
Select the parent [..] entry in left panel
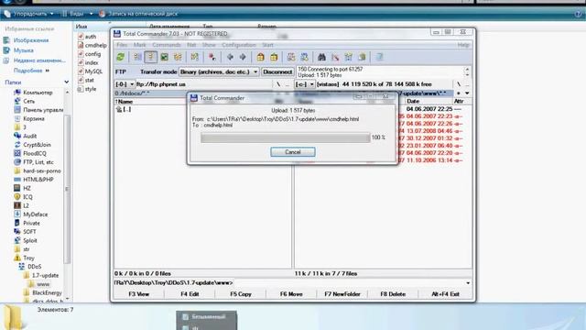pos(124,109)
